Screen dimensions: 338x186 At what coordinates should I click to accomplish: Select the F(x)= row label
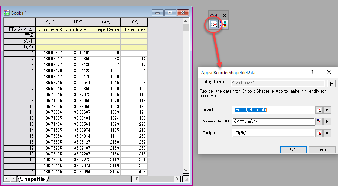(20, 47)
